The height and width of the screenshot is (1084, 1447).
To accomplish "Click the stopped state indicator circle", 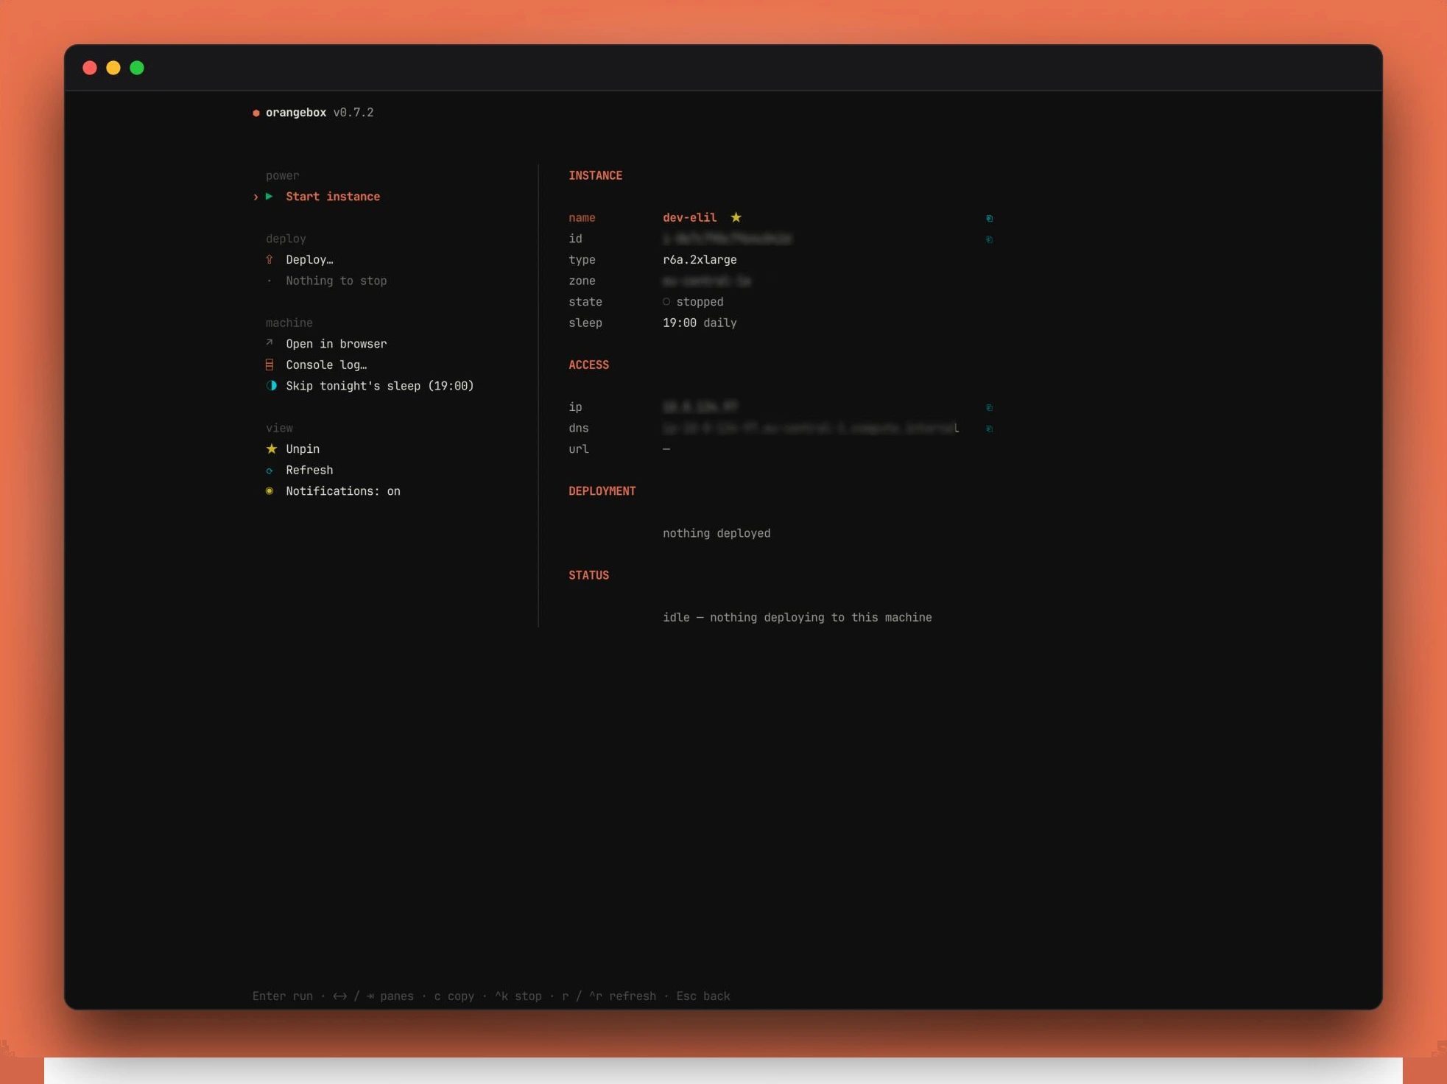I will tap(666, 301).
